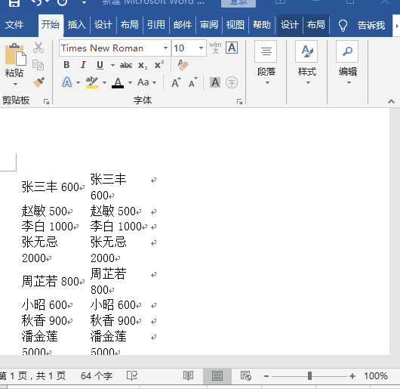
Task: Switch to Print Layout view
Action: [217, 376]
